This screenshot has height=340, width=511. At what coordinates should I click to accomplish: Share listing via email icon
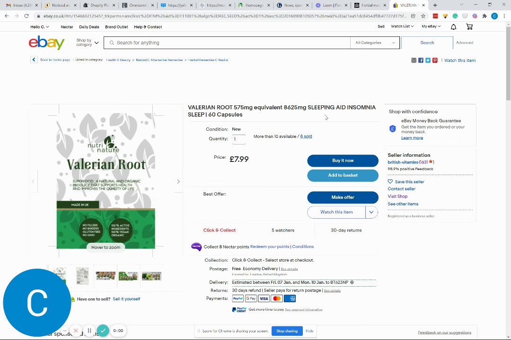click(414, 60)
